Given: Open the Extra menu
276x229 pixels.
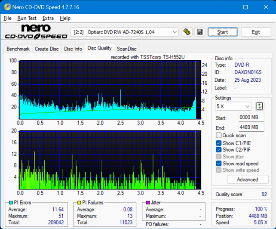Looking at the screenshot, I should [x=48, y=18].
